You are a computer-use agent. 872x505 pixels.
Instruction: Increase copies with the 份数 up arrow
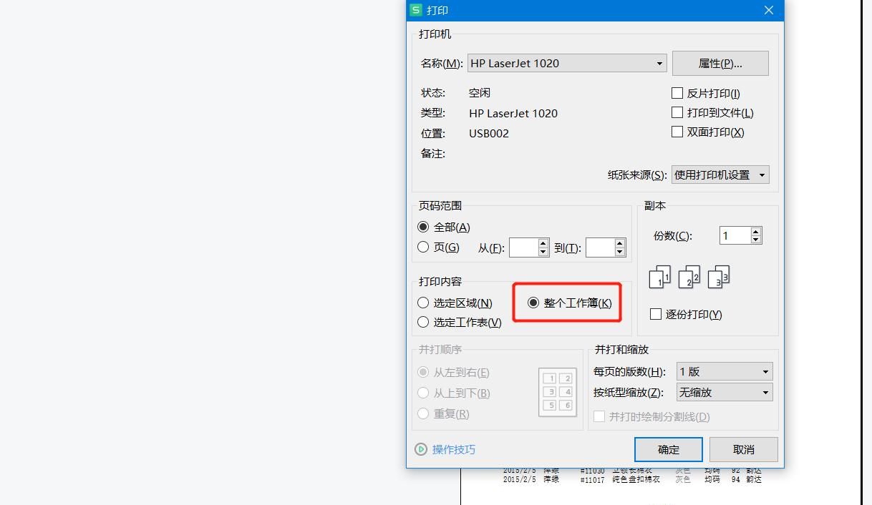point(755,231)
